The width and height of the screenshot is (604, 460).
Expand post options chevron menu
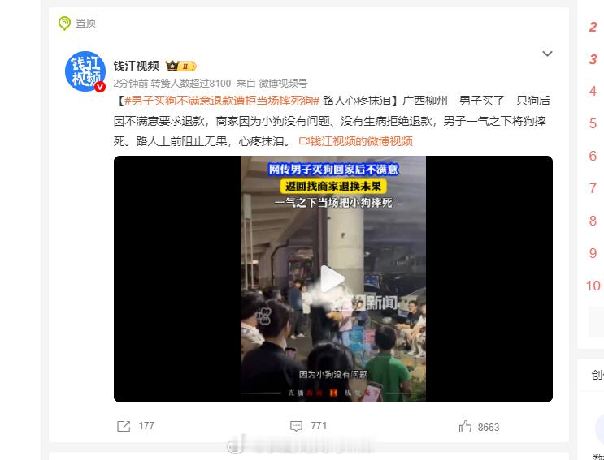point(547,54)
